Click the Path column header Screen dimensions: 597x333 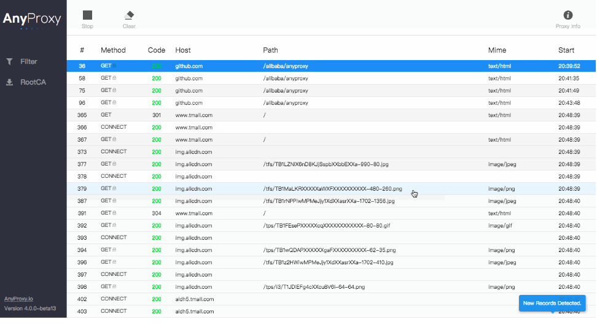point(270,50)
